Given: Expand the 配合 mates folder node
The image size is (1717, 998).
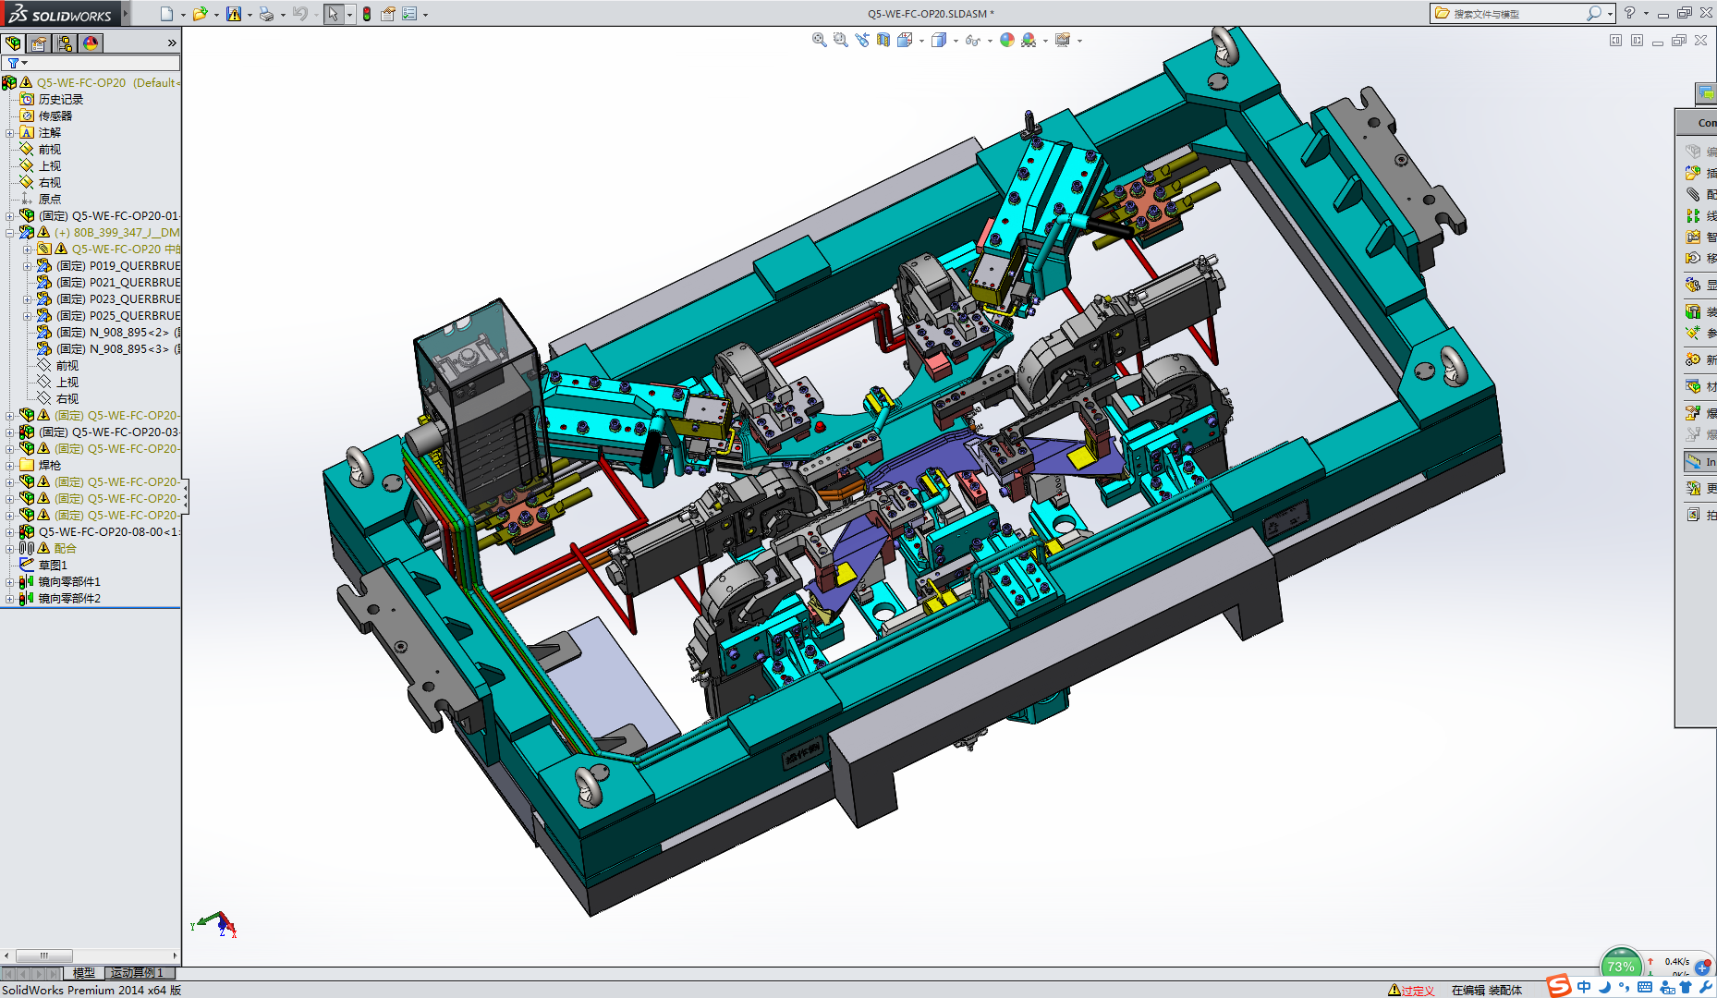Looking at the screenshot, I should pyautogui.click(x=10, y=549).
